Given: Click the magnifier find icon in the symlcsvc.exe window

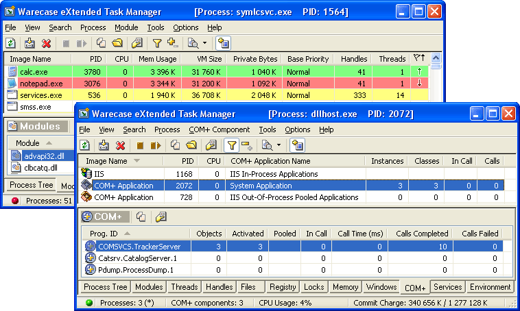Looking at the screenshot, I should tap(193, 43).
